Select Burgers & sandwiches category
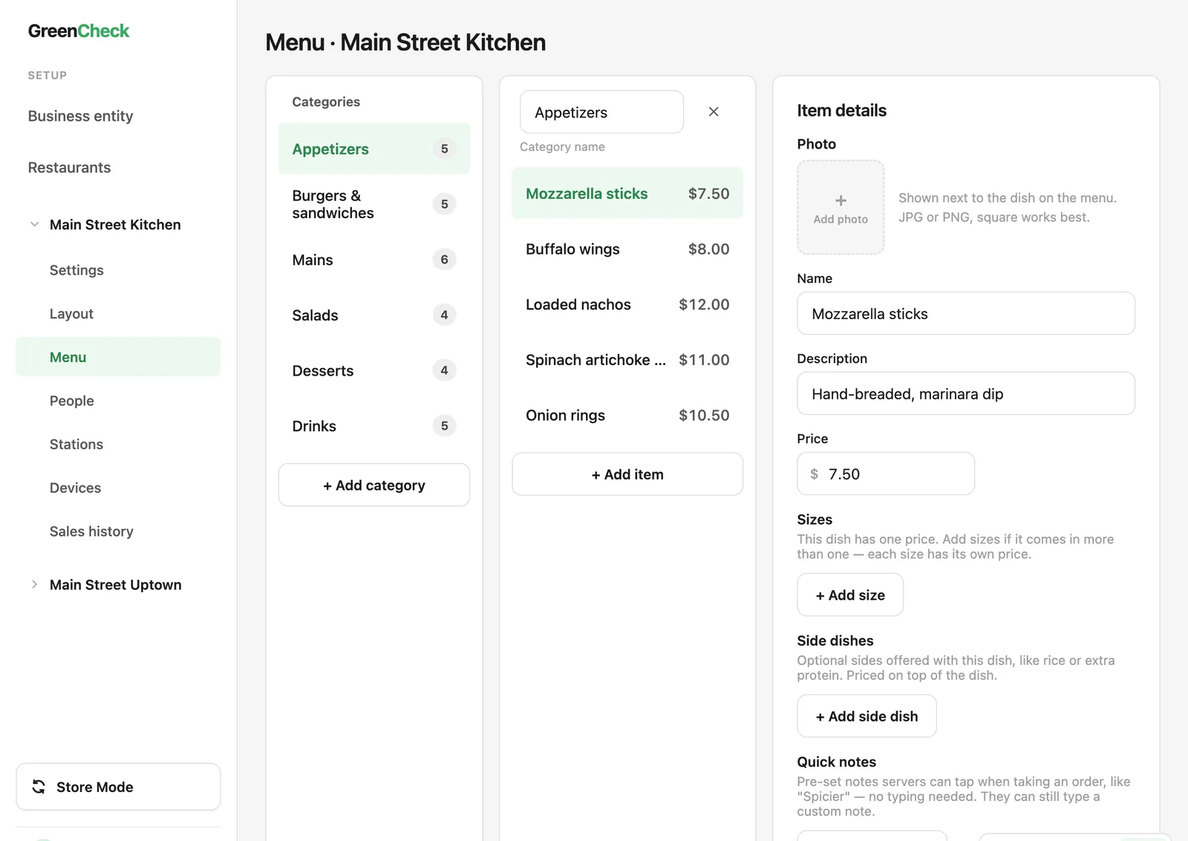 click(374, 204)
